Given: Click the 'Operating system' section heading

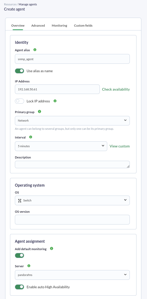Looking at the screenshot, I should 30,185.
